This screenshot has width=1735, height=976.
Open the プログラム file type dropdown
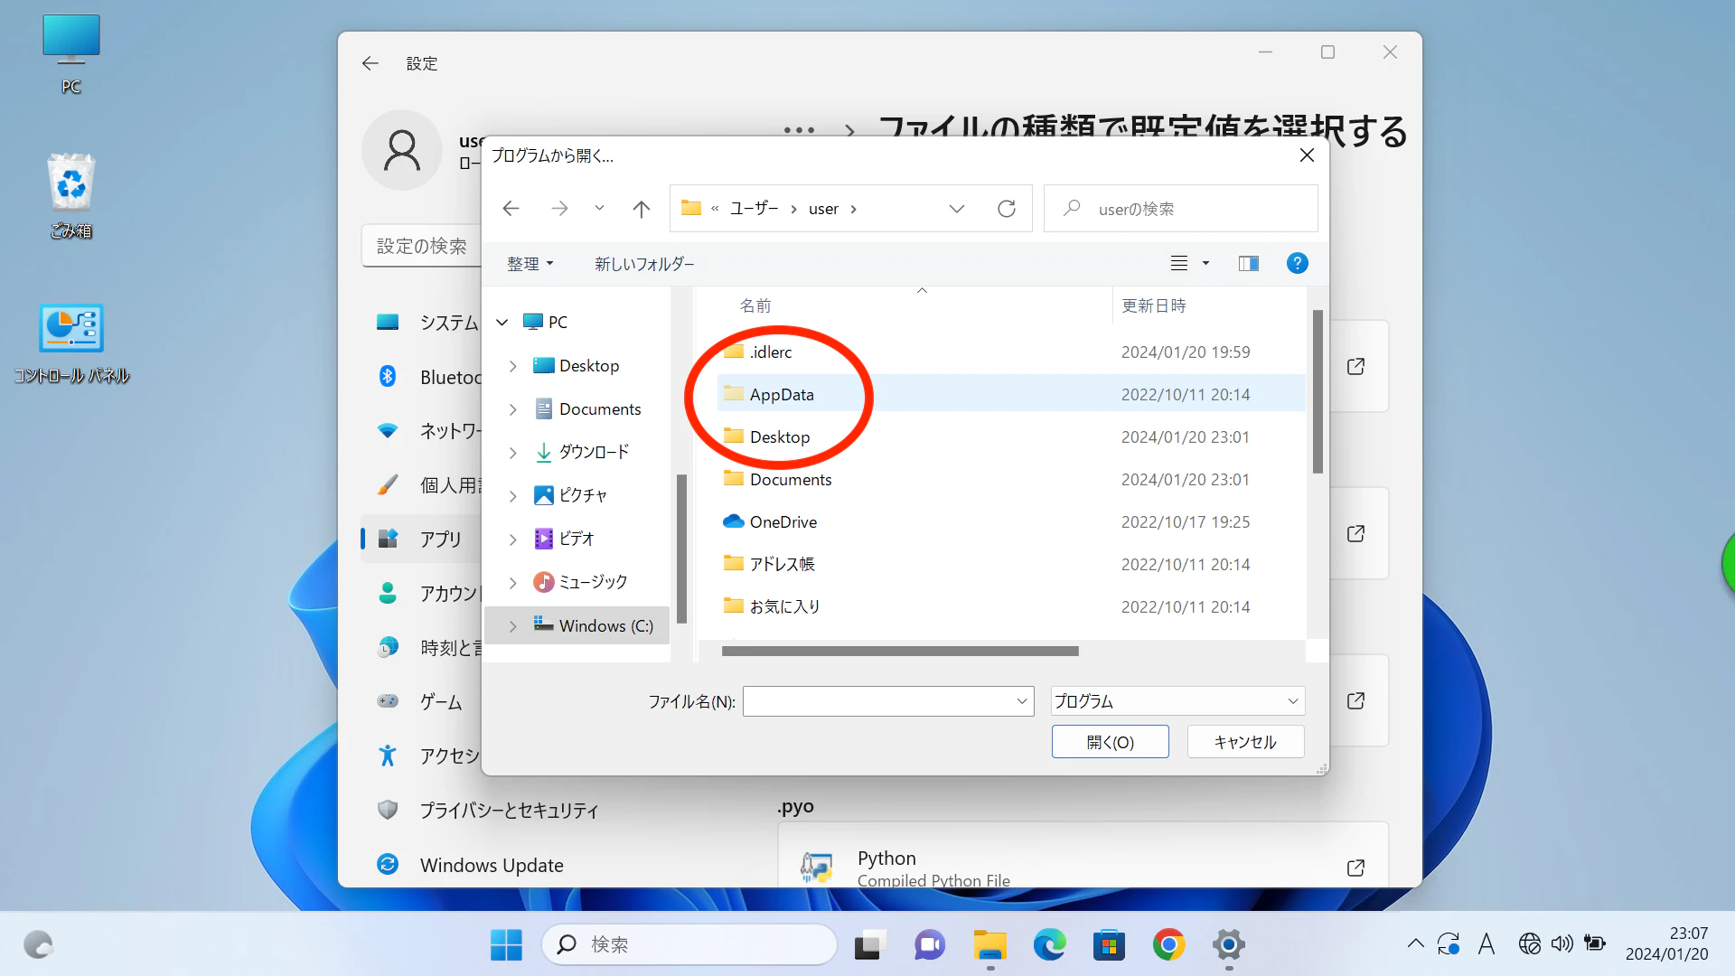tap(1177, 701)
